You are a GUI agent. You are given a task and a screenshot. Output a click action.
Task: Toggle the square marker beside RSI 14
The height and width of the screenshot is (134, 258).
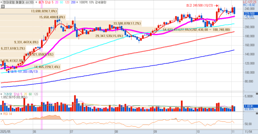click(x=2, y=114)
